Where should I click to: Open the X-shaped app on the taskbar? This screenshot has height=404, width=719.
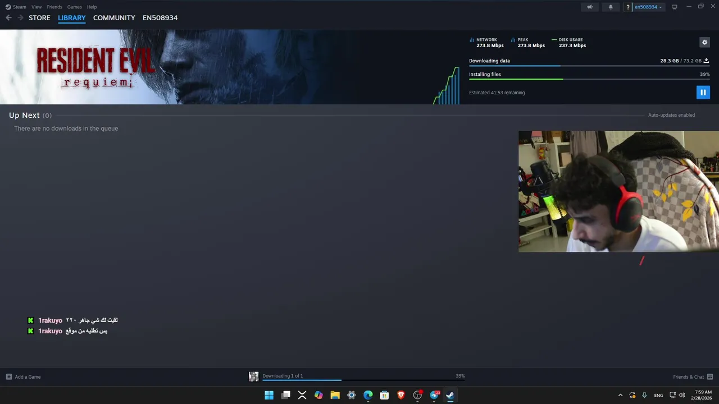click(302, 395)
